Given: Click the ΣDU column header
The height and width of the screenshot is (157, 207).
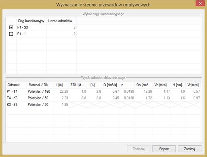Looking at the screenshot, I should 78,85.
